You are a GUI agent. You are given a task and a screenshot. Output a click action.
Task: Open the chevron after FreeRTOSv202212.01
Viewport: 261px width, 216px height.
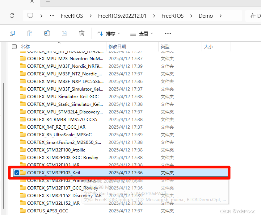154,16
